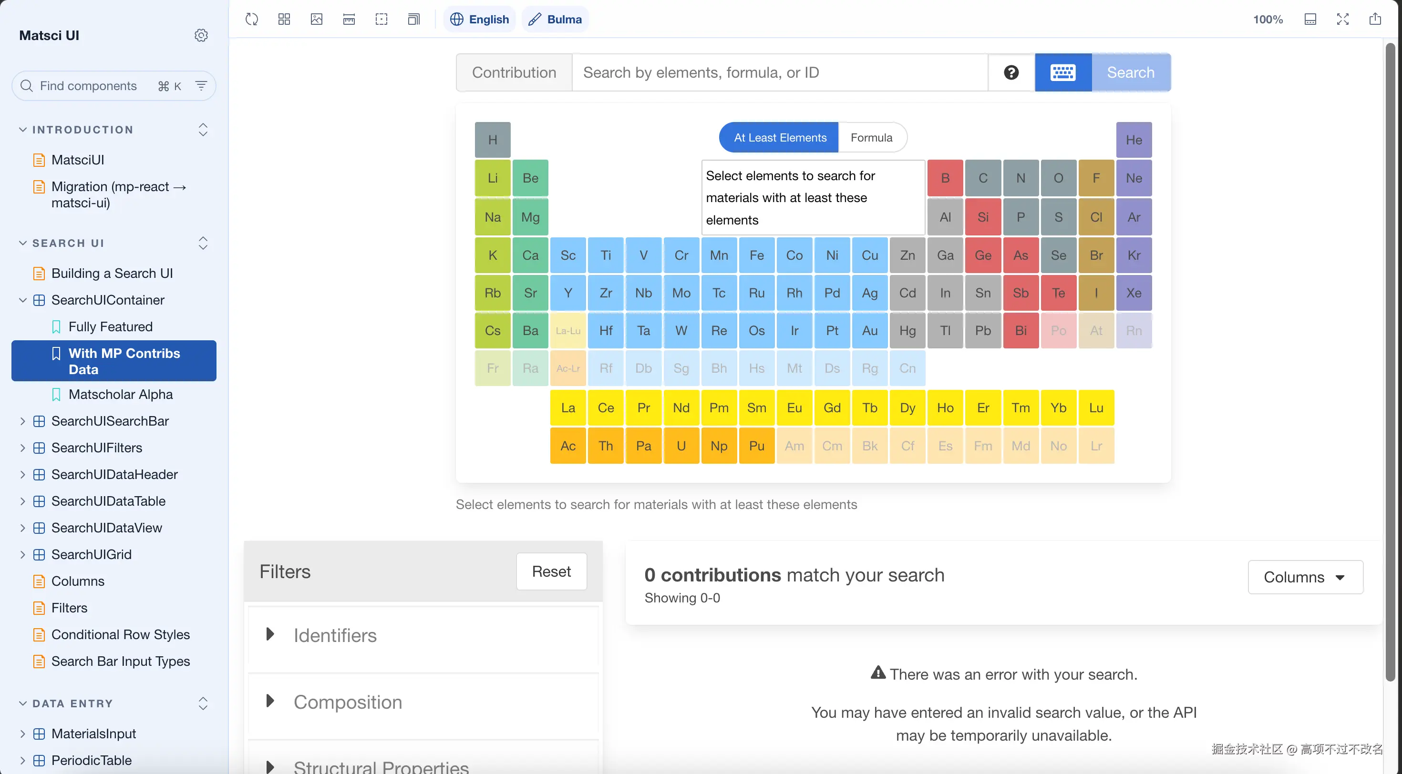Click the elements search input field
The image size is (1402, 774).
pos(779,72)
